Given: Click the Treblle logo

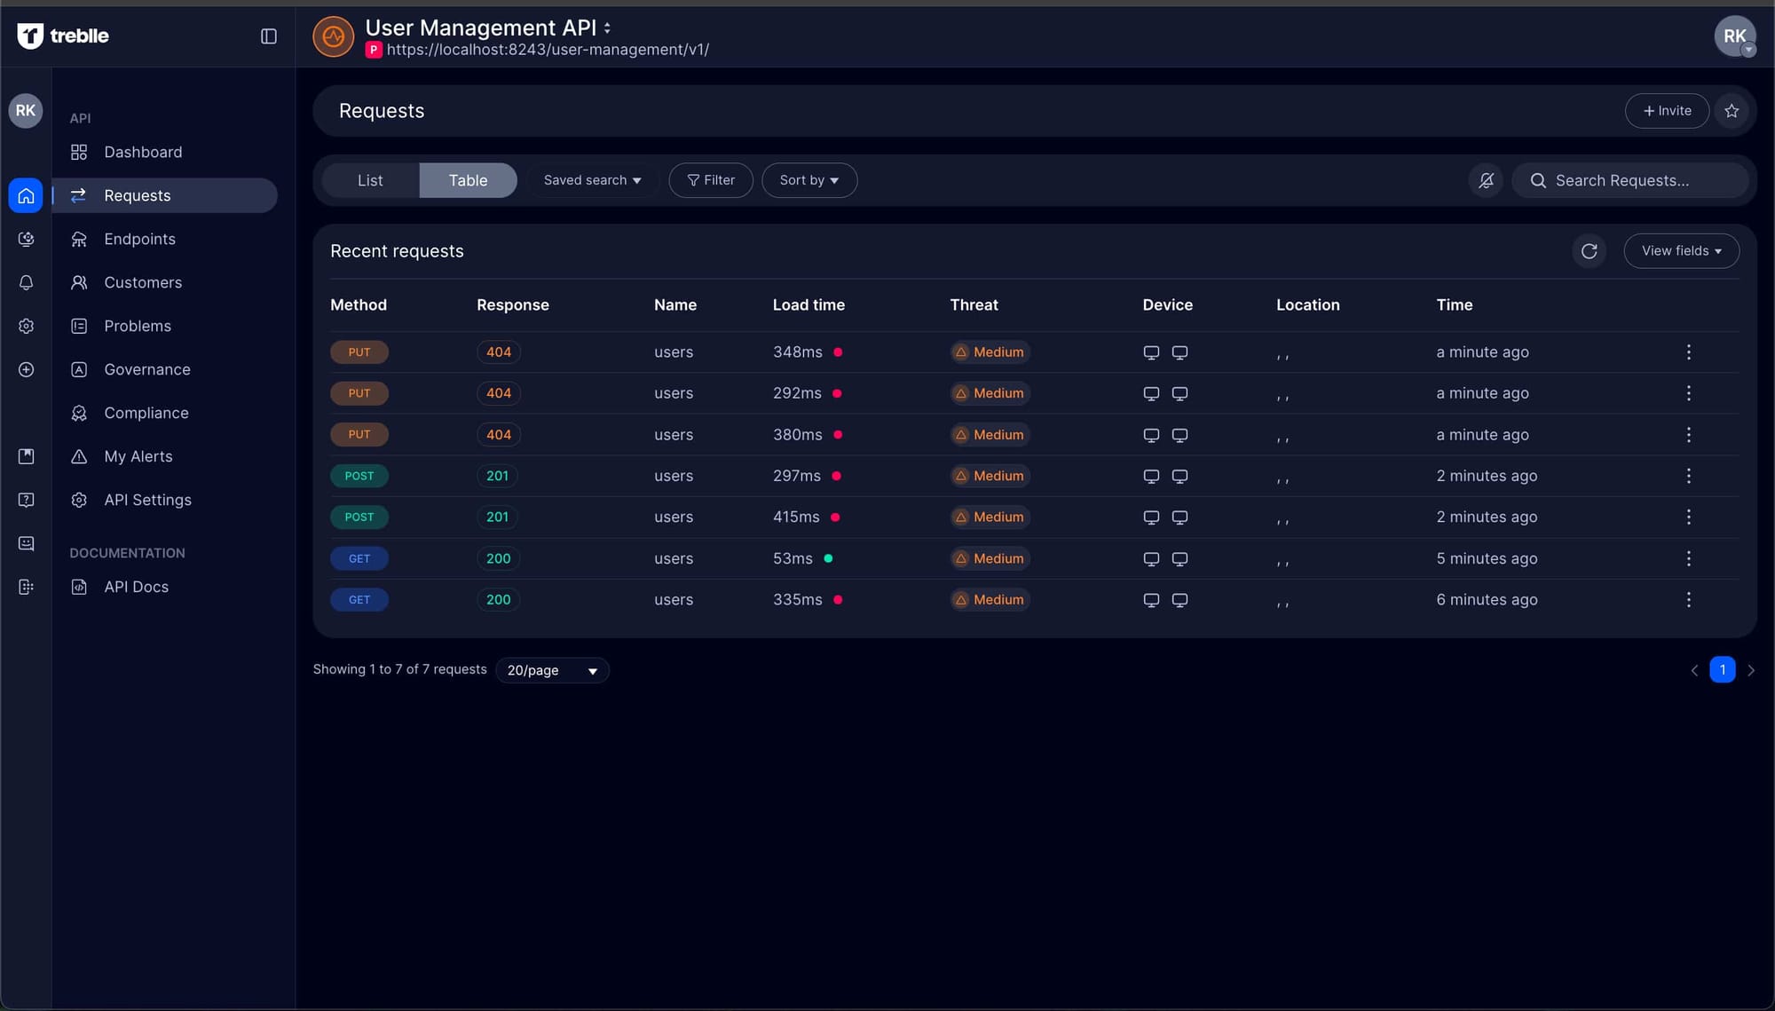Looking at the screenshot, I should click(x=63, y=36).
